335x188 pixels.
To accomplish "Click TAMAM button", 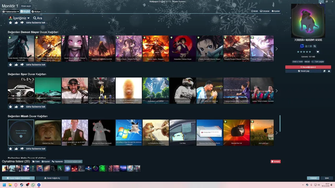I will pyautogui.click(x=313, y=178).
